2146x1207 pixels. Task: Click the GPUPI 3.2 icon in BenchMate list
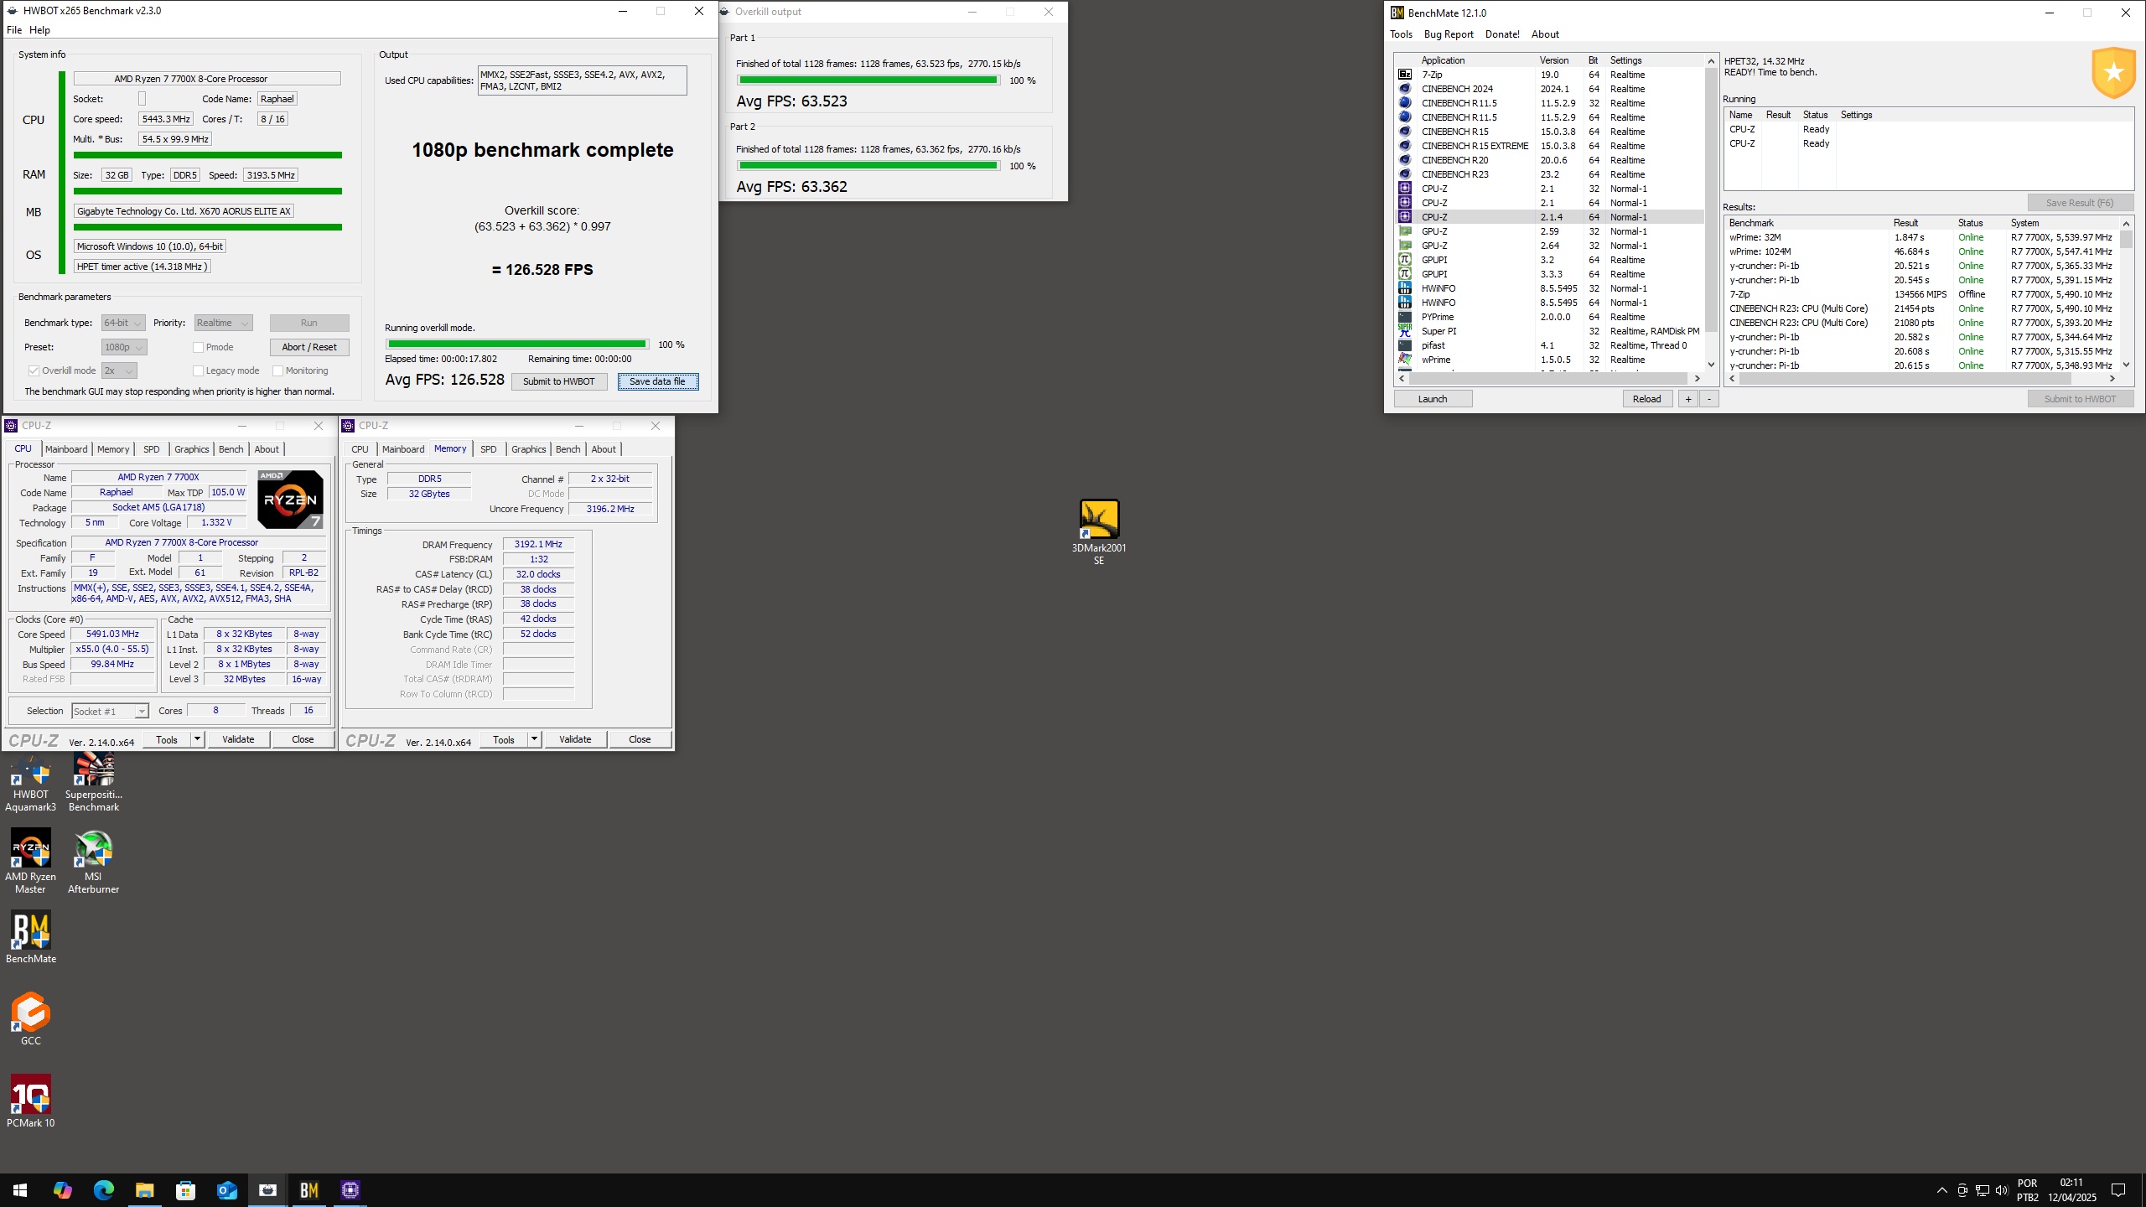tap(1405, 260)
